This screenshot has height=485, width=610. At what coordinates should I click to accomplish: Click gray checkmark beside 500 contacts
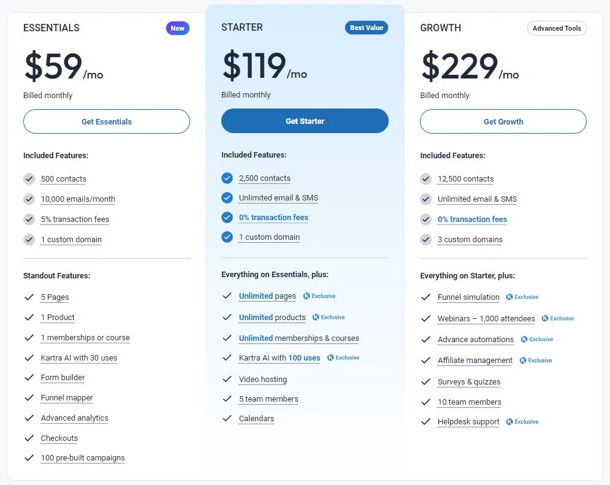[29, 179]
